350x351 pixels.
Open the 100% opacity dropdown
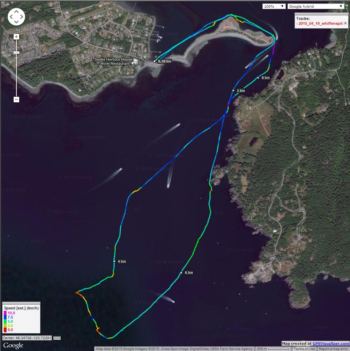tap(274, 6)
